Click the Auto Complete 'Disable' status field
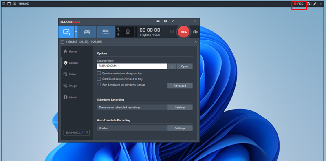The height and width of the screenshot is (161, 326). 132,128
